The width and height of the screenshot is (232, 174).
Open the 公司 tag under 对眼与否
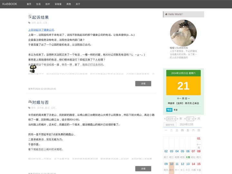[53, 108]
